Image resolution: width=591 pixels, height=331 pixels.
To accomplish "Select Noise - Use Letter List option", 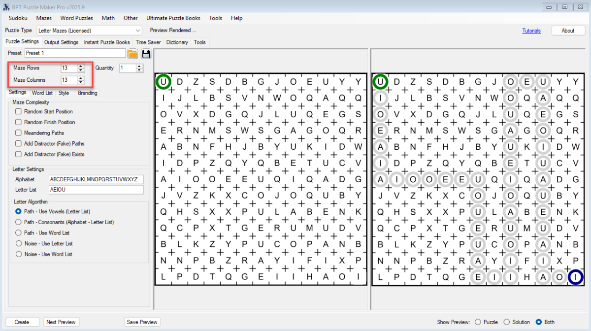I will click(19, 243).
